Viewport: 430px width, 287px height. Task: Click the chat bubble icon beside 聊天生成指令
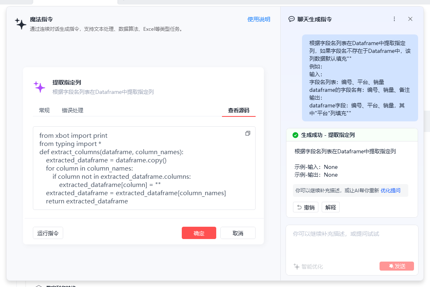tap(292, 19)
